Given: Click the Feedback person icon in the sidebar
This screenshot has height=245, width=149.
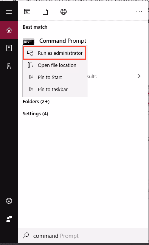Looking at the screenshot, I should [9, 219].
